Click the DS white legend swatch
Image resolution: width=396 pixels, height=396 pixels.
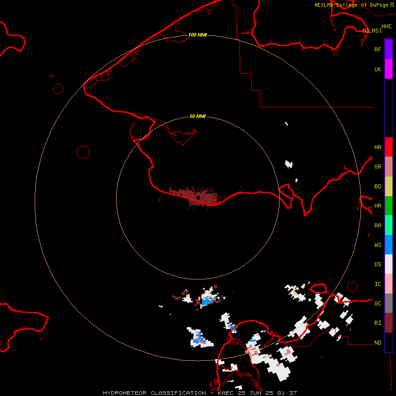coord(389,264)
